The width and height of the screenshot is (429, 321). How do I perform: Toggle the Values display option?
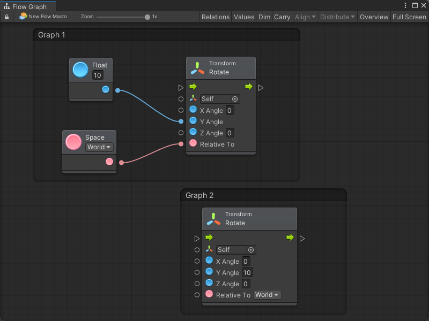pyautogui.click(x=244, y=17)
